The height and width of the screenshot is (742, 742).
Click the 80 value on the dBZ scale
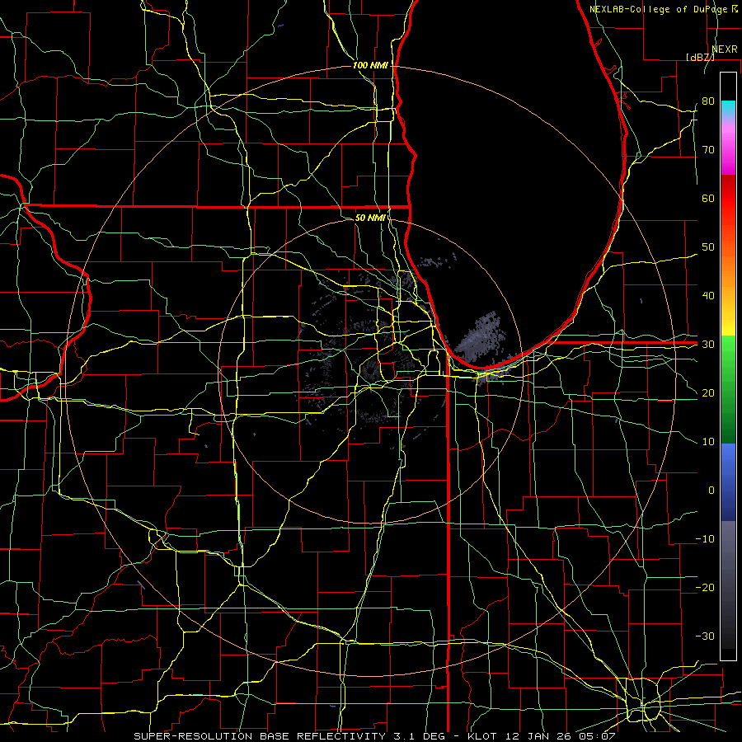(708, 101)
